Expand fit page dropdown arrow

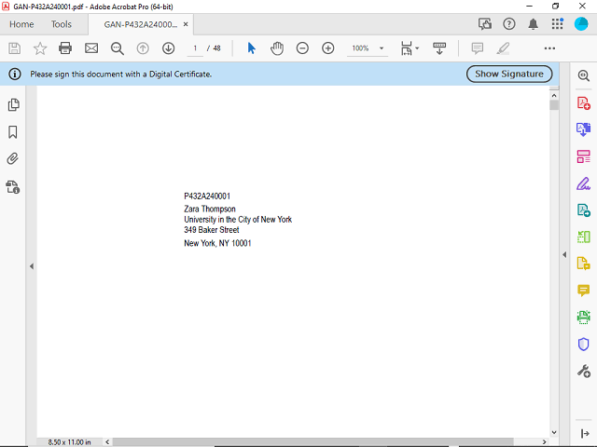point(417,48)
